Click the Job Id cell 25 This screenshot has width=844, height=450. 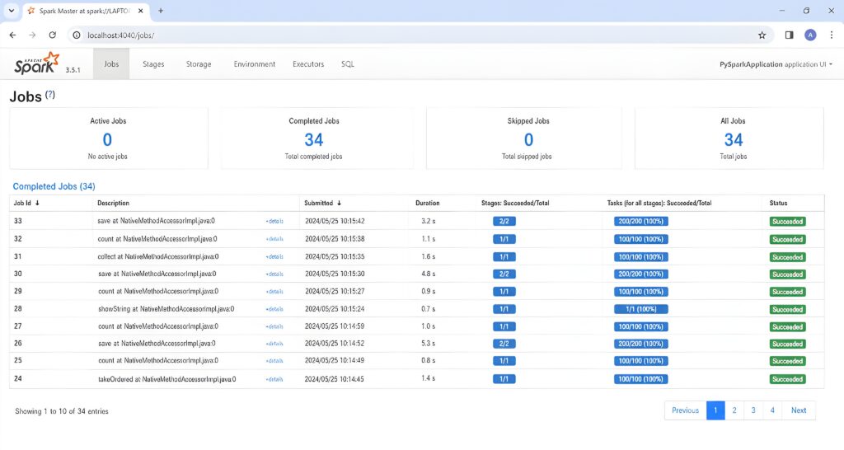[x=18, y=360]
